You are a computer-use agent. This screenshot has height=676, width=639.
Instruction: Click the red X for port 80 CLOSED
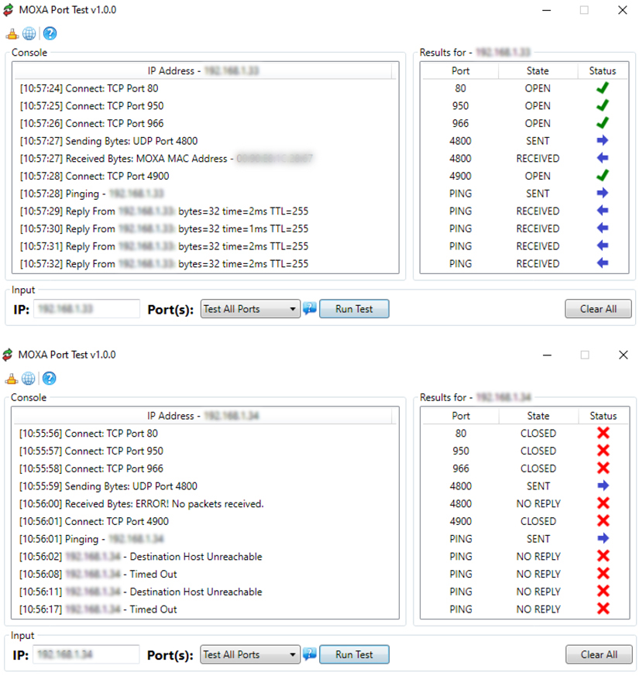click(x=603, y=433)
